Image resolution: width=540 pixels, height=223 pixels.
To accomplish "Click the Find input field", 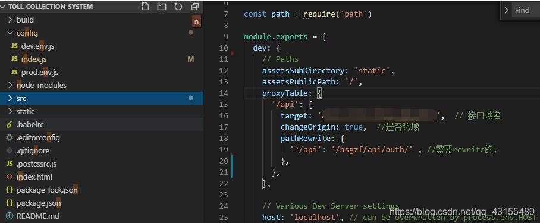I will click(x=526, y=10).
